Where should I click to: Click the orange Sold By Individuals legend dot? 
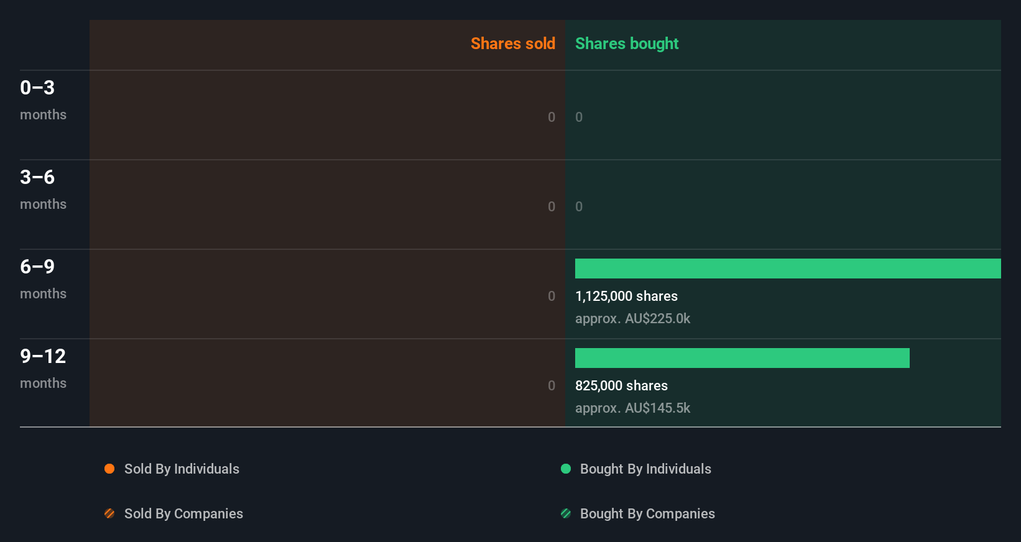(109, 469)
